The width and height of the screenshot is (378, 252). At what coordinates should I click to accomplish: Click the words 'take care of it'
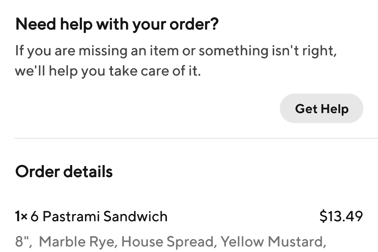click(155, 72)
